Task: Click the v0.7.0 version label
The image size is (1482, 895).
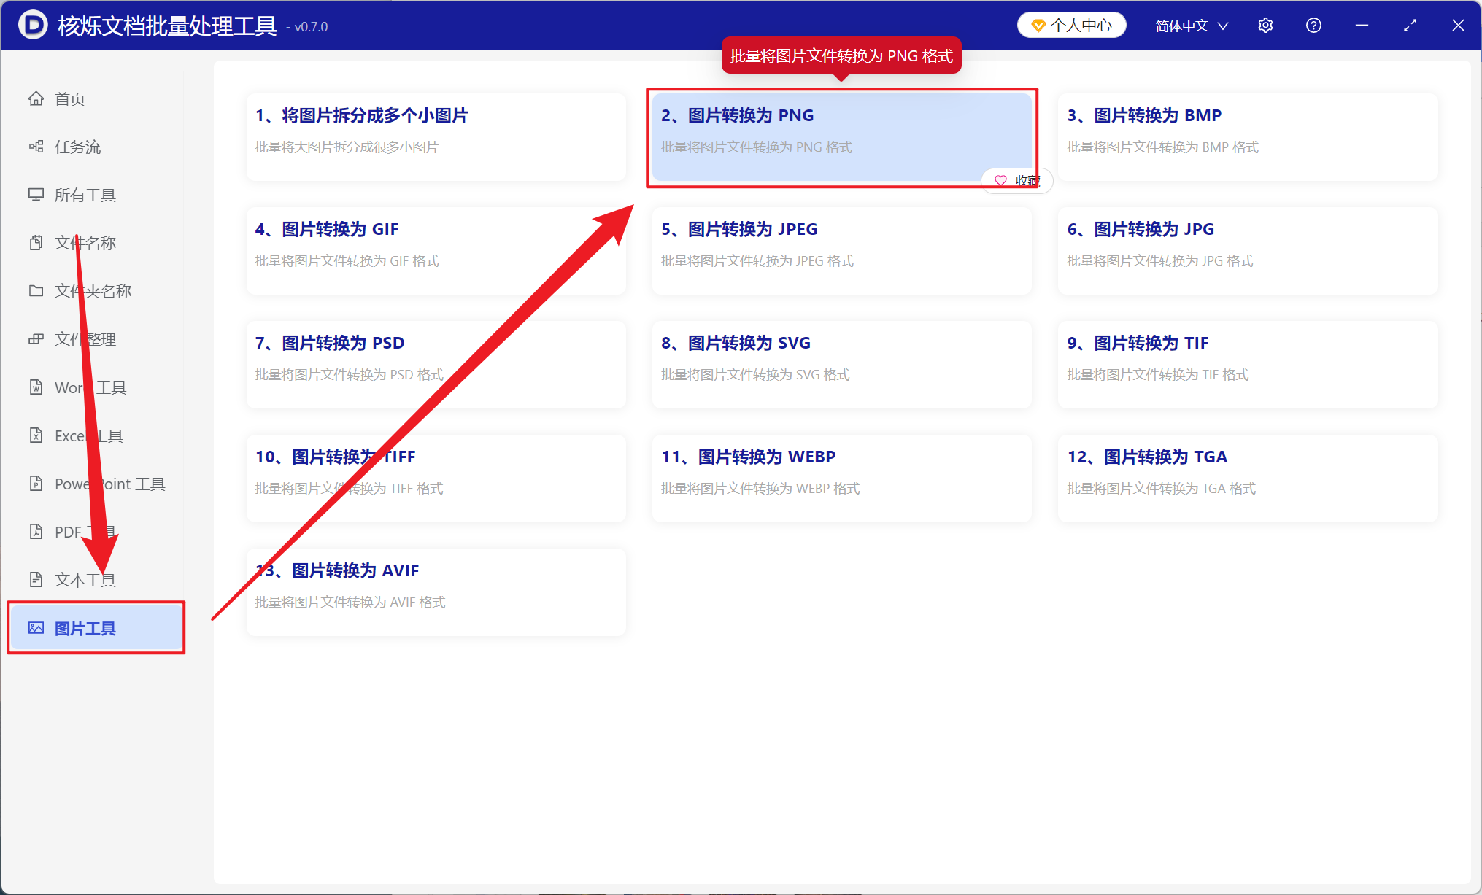Action: 307,27
